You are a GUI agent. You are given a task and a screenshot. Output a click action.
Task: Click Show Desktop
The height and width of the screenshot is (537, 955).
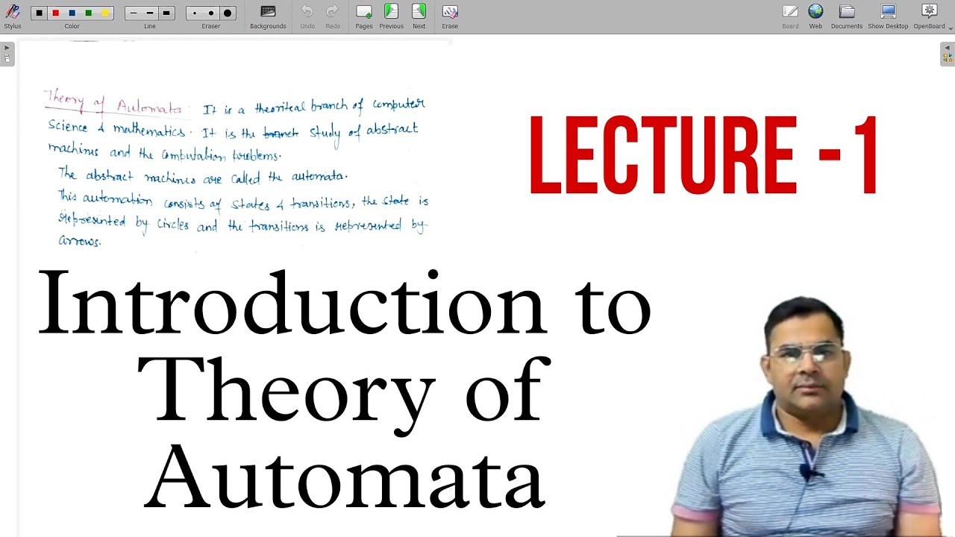(x=888, y=16)
